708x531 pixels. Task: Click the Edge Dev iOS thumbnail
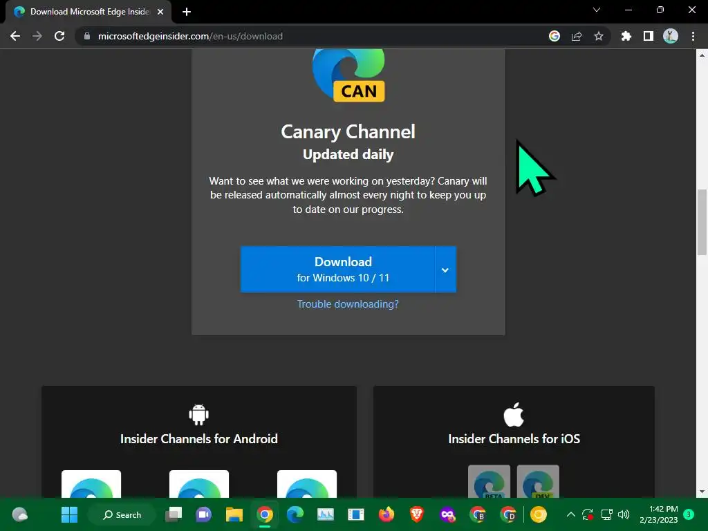point(538,482)
